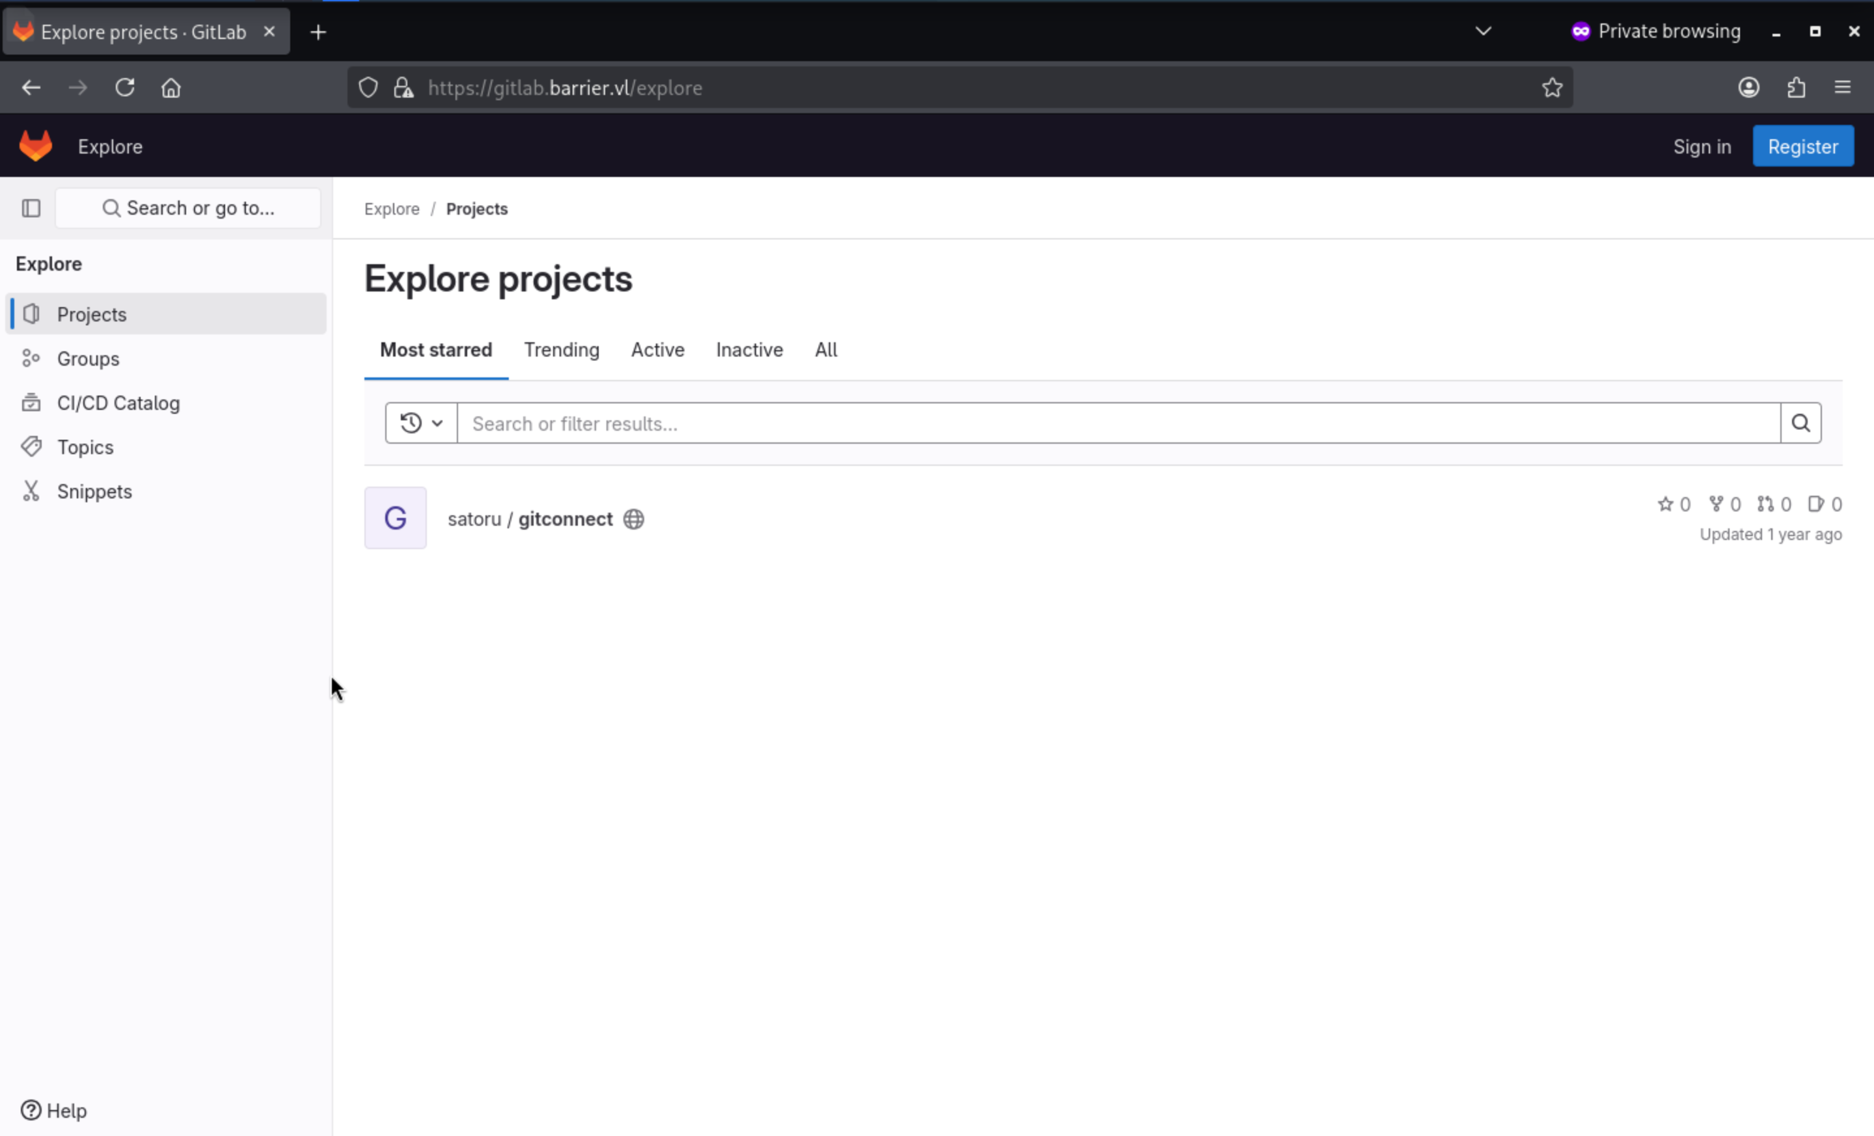Bookmark this page with the star
1874x1136 pixels.
1551,87
